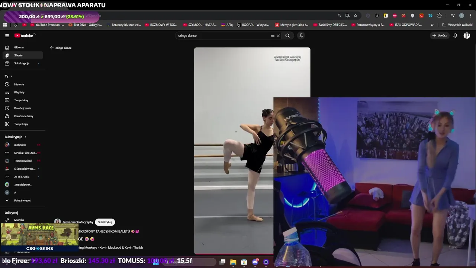
Task: Open the Kevin MacLeod sound link
Action: pos(110,248)
